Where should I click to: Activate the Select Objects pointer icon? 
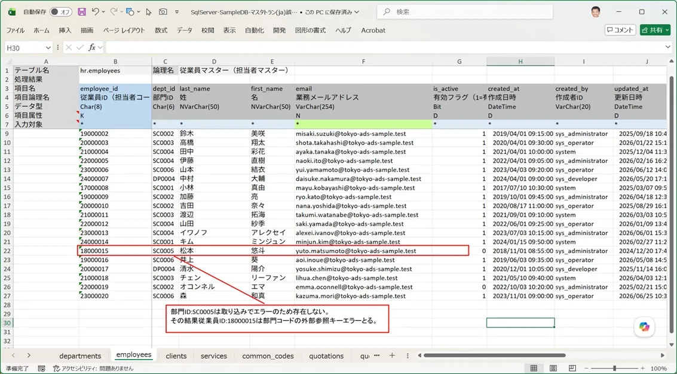pos(149,12)
